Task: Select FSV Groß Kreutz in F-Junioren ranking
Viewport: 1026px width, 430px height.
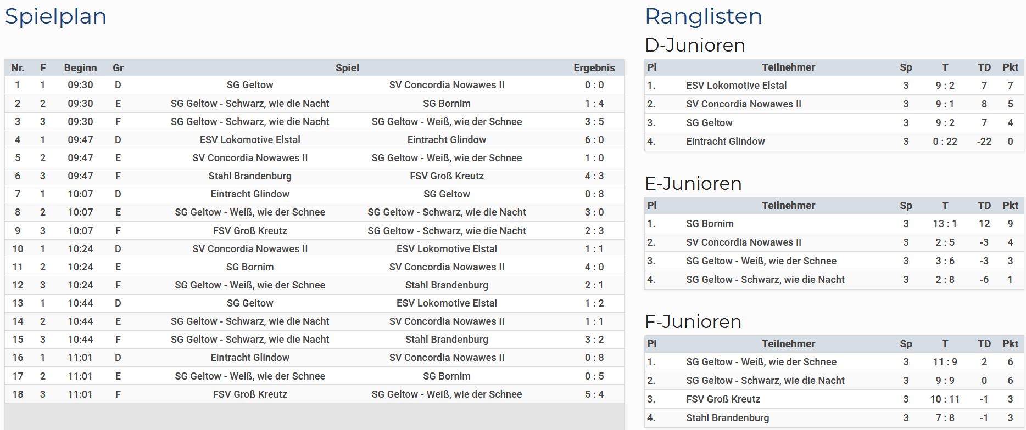Action: click(x=723, y=399)
